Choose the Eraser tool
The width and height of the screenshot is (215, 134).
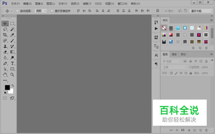(x=5, y=52)
